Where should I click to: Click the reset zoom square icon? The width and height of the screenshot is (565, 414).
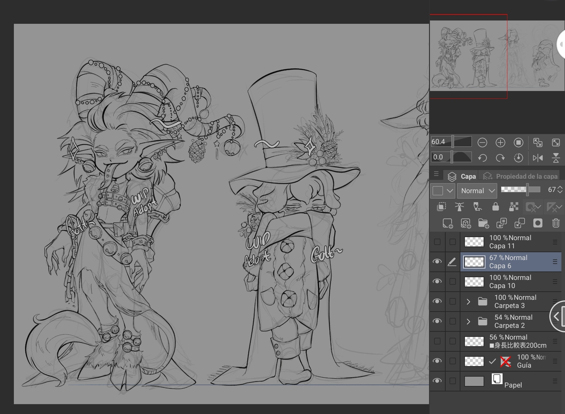(x=519, y=143)
